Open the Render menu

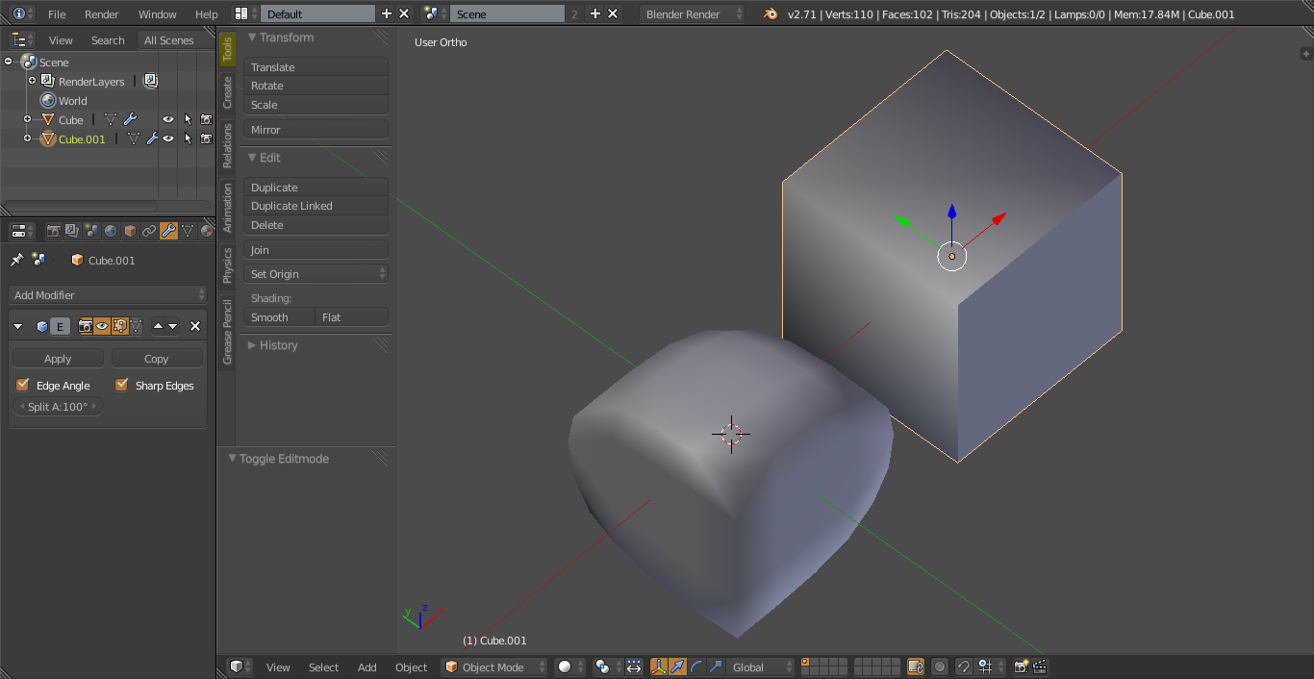point(102,14)
